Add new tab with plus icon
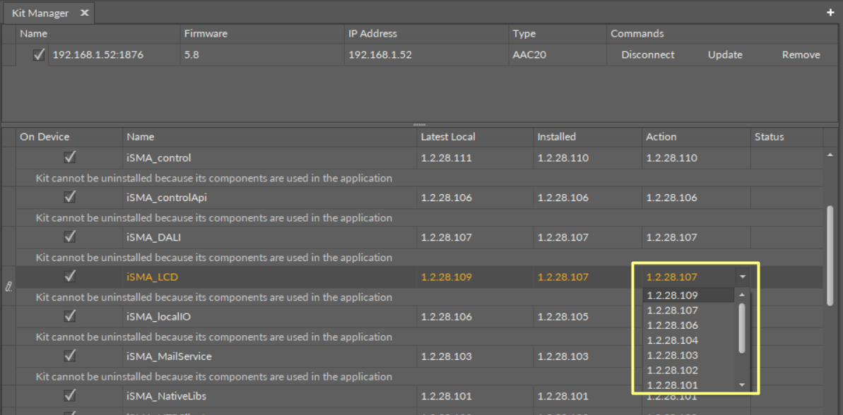The height and width of the screenshot is (415, 843). pyautogui.click(x=830, y=13)
